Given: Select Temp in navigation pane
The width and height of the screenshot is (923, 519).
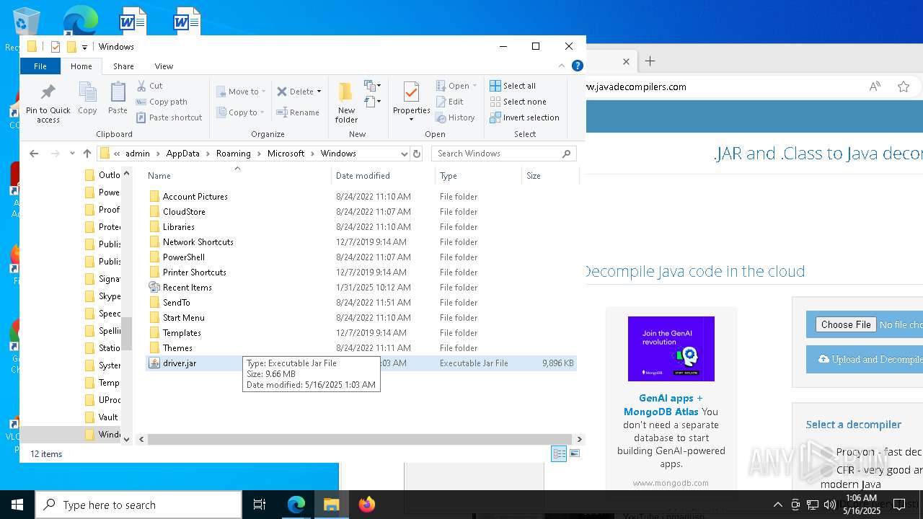Looking at the screenshot, I should (x=108, y=383).
